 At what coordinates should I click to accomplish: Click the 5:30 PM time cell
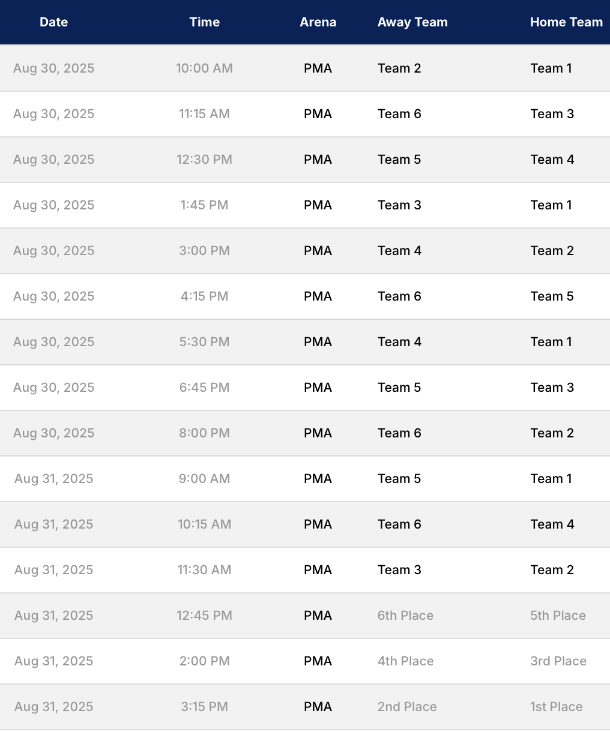click(x=204, y=342)
